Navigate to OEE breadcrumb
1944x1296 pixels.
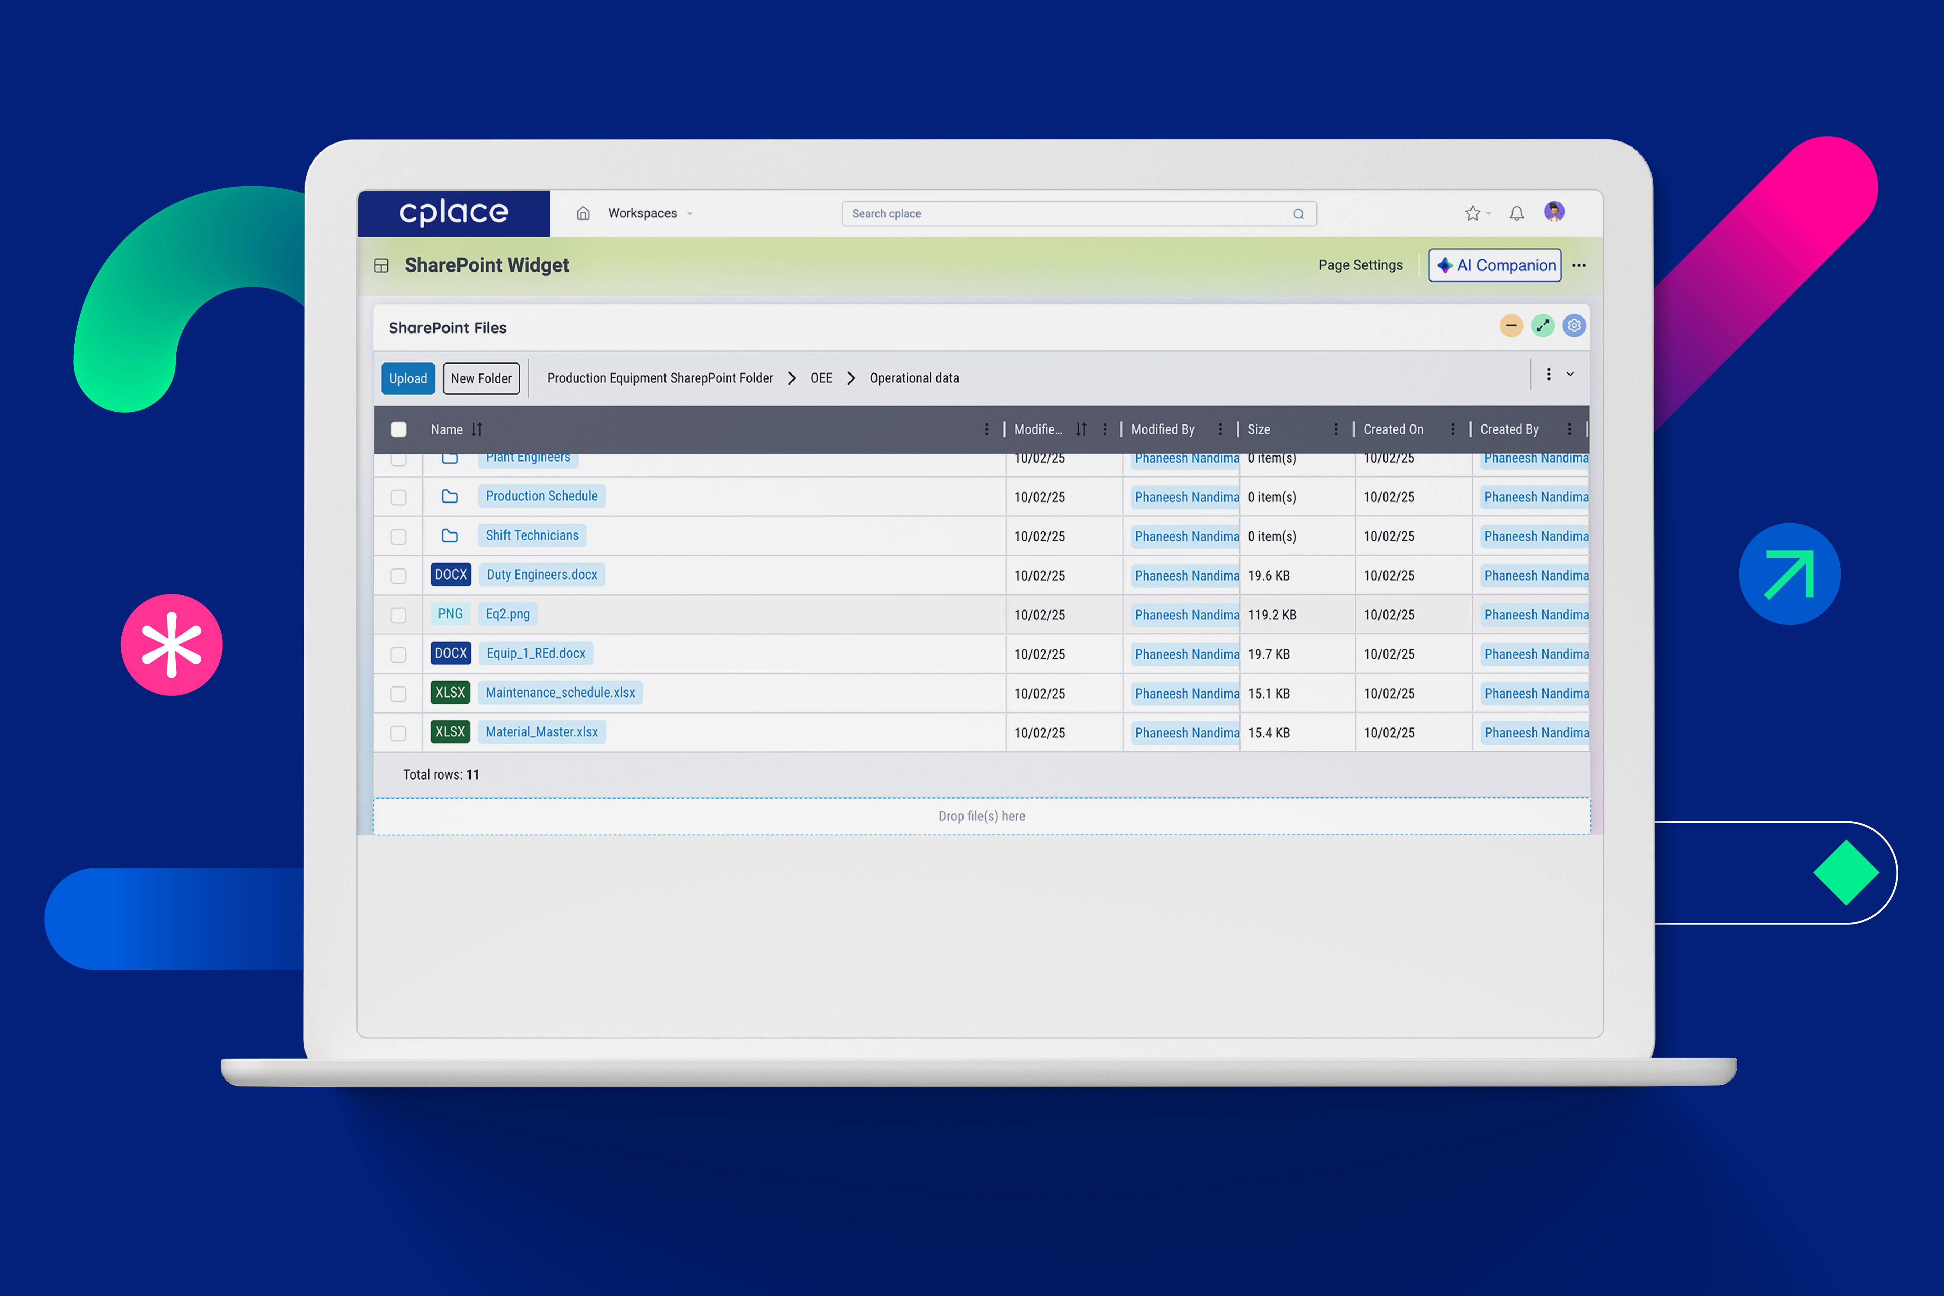[x=822, y=378]
